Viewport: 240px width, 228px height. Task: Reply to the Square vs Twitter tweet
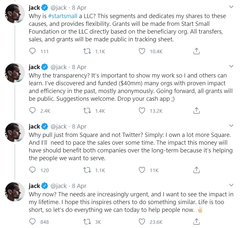pyautogui.click(x=33, y=170)
